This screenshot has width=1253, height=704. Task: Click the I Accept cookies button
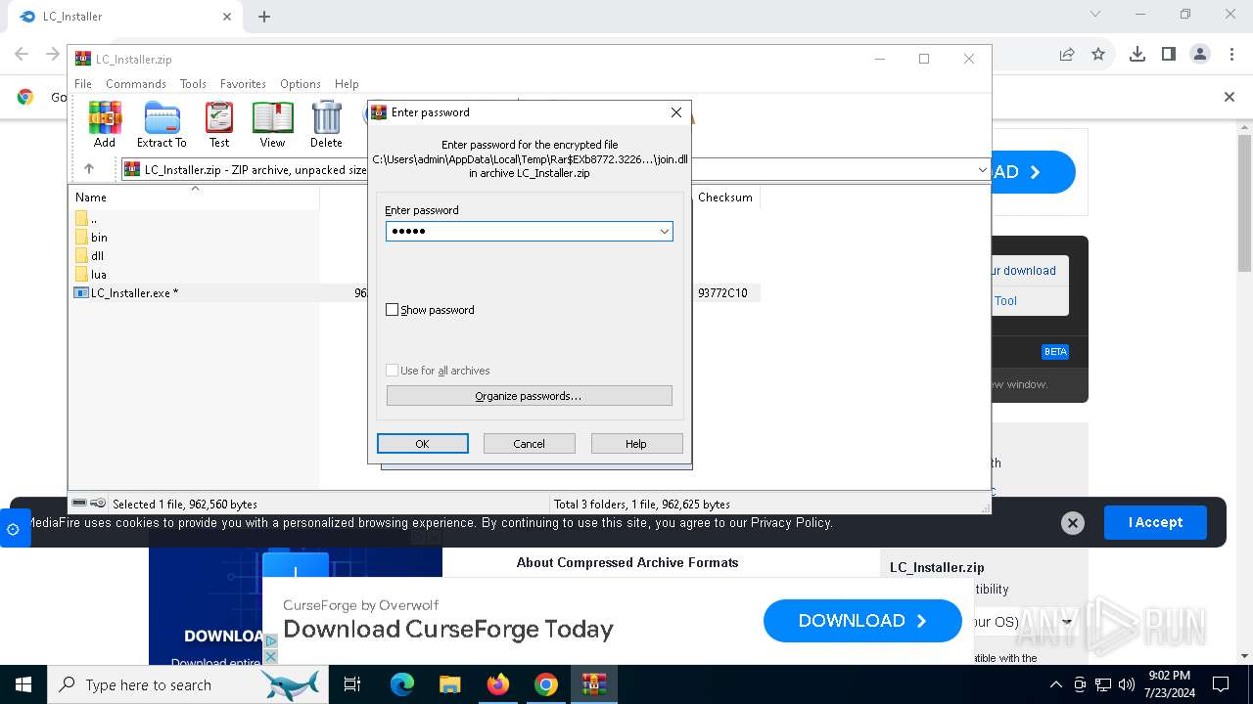tap(1155, 523)
